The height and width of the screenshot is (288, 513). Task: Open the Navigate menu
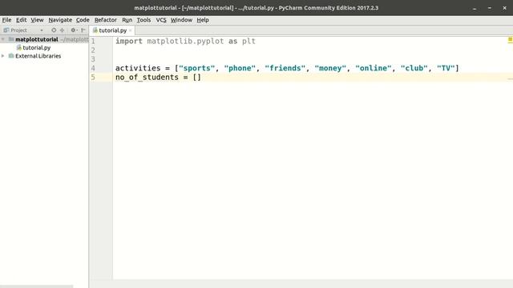pyautogui.click(x=60, y=20)
